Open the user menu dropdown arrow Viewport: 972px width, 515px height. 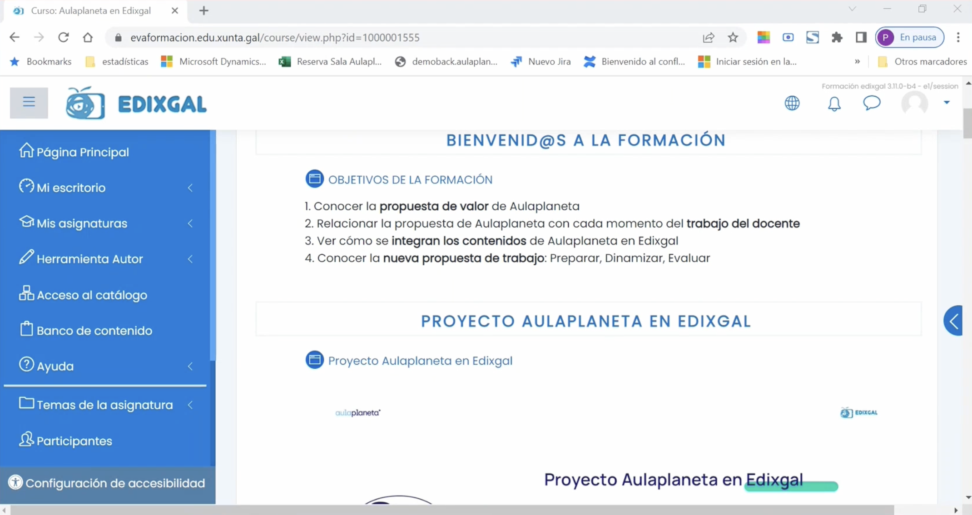coord(947,102)
